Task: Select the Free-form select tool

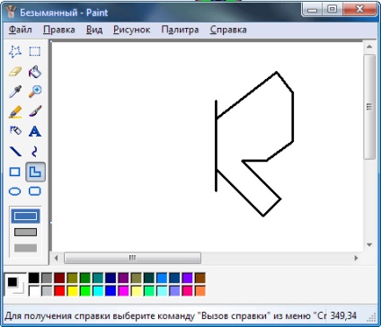Action: pos(15,51)
